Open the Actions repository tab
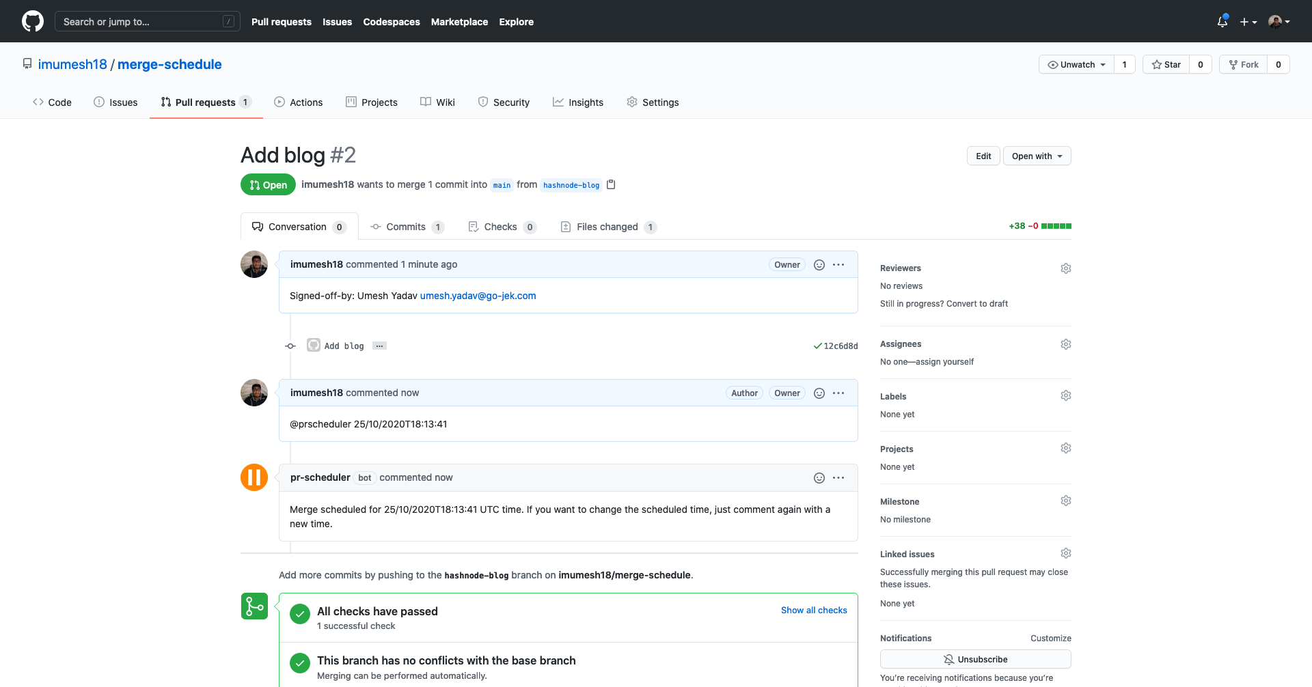Screen dimensions: 1312x687 click(x=299, y=102)
